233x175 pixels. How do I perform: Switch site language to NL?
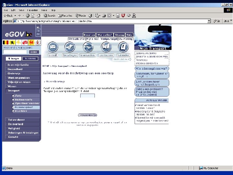point(38,27)
